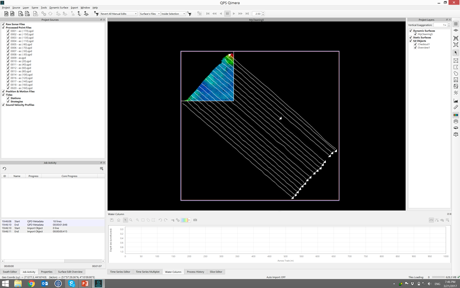This screenshot has width=460, height=288.
Task: Open the profile histogram tool
Action: (x=456, y=101)
